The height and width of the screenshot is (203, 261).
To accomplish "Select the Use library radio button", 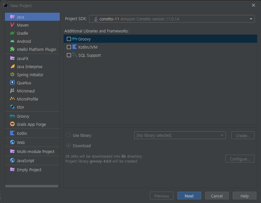I will 68,135.
